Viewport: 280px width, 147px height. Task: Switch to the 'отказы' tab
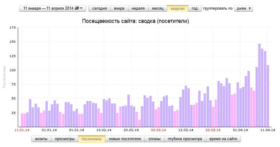[155, 139]
